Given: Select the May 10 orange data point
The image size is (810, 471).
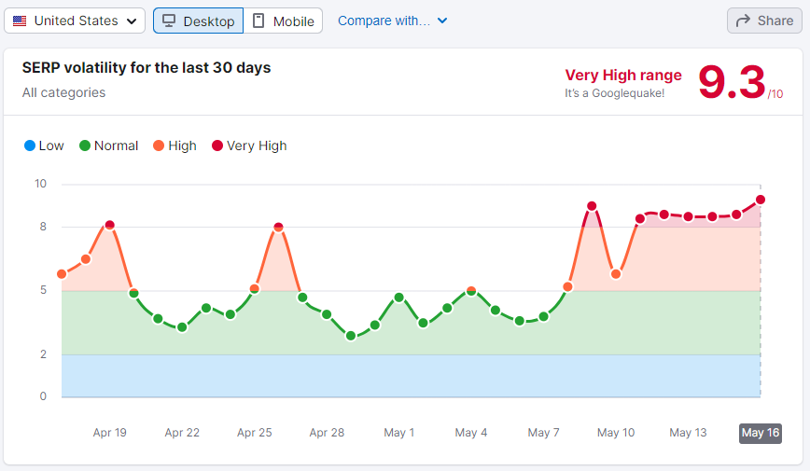Looking at the screenshot, I should 616,274.
